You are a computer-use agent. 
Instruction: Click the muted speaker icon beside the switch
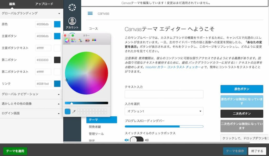click(x=126, y=140)
